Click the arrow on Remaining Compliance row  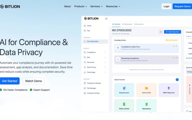tap(176, 58)
